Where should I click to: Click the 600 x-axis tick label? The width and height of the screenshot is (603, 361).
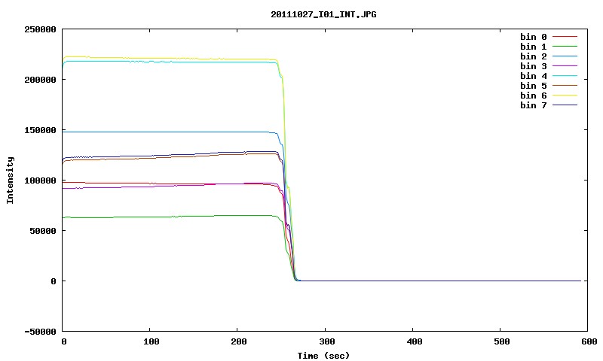coord(589,341)
